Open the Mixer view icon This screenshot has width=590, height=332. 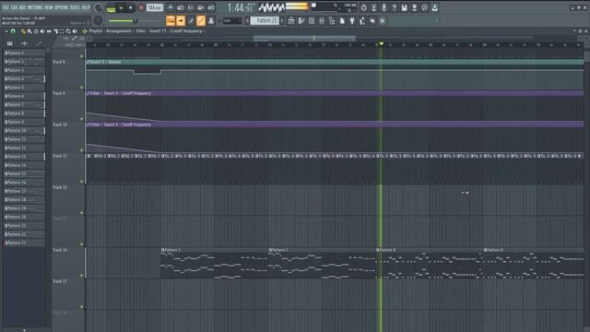point(322,21)
